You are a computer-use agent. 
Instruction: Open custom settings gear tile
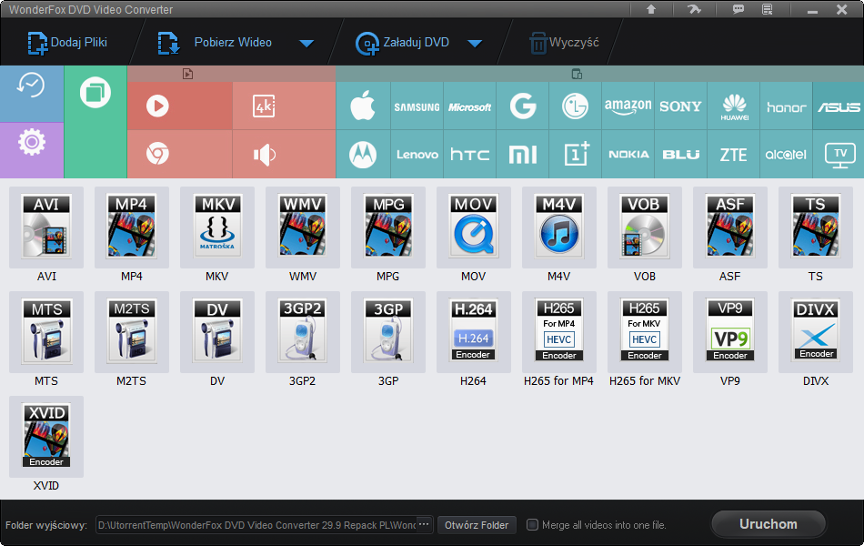[x=32, y=150]
